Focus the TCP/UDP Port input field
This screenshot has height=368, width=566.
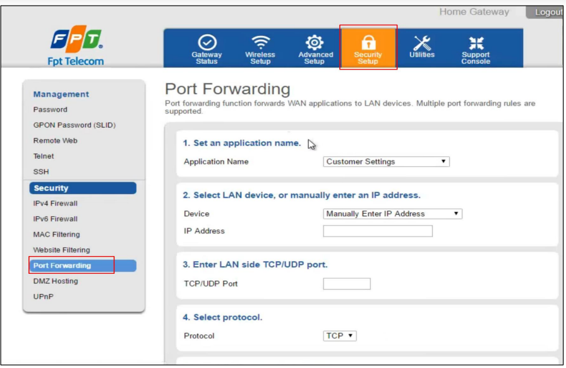click(x=347, y=284)
